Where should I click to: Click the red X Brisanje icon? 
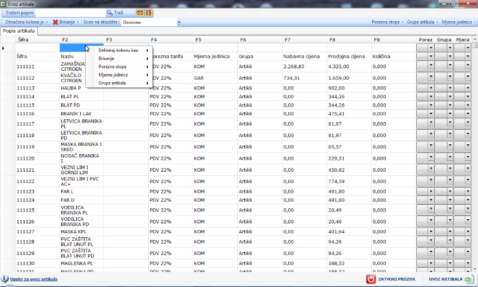coord(55,22)
